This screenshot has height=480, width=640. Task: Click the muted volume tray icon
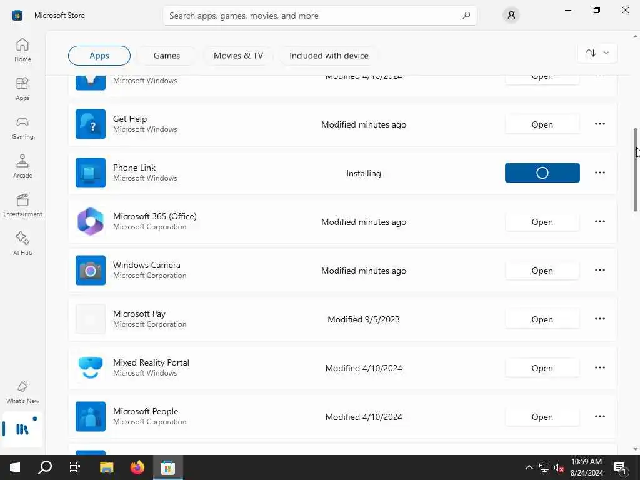pos(559,467)
